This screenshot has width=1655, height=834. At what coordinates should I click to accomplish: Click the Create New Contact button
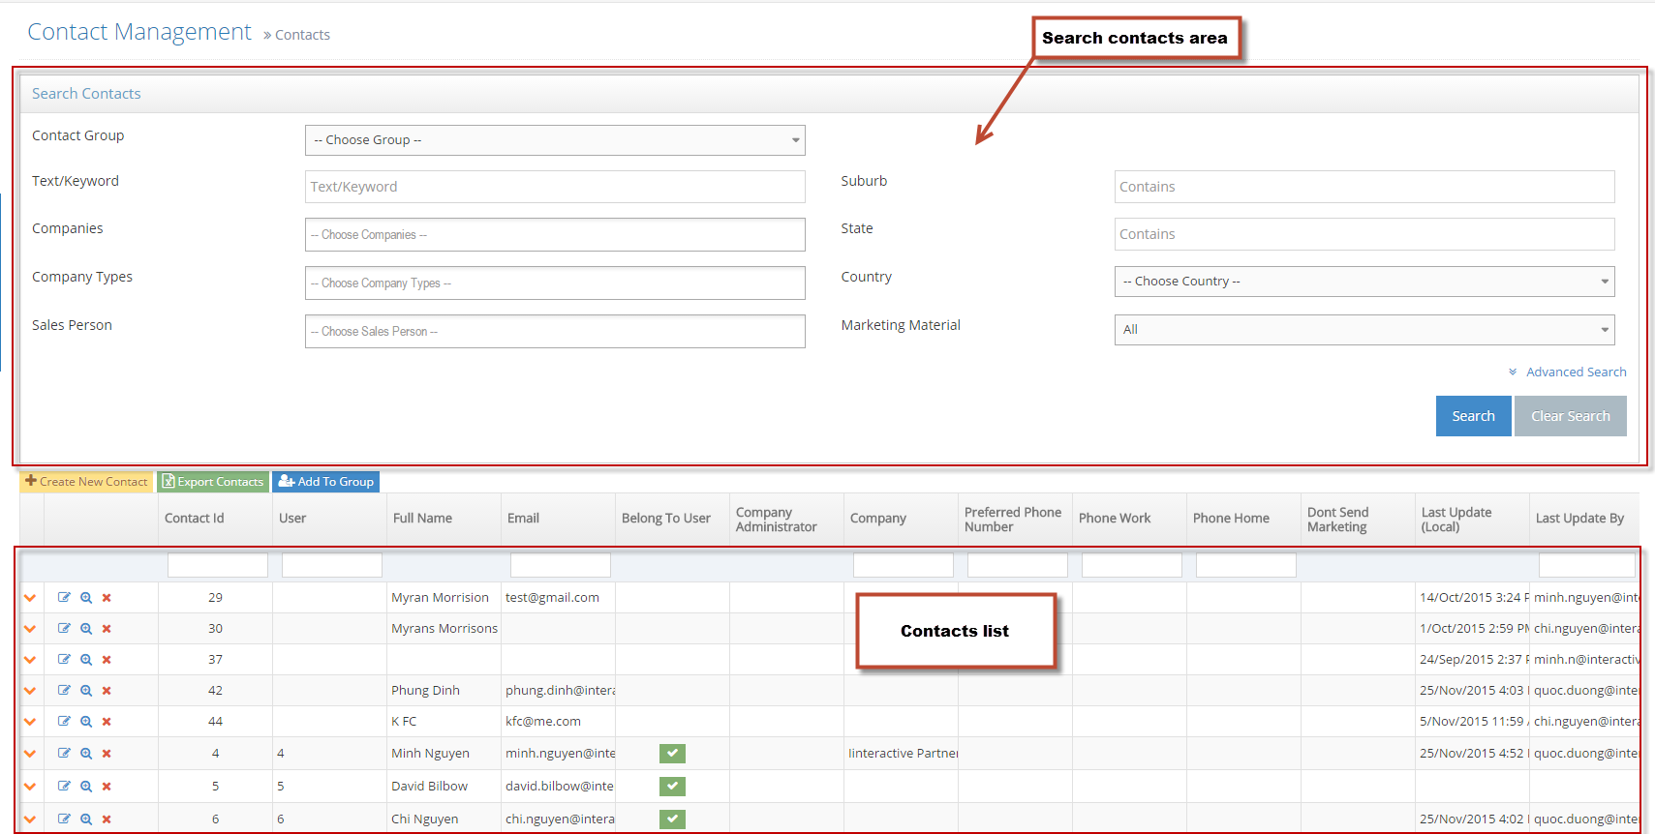click(87, 482)
